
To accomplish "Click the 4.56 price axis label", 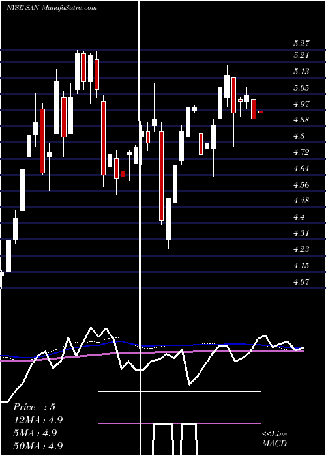I will click(301, 185).
